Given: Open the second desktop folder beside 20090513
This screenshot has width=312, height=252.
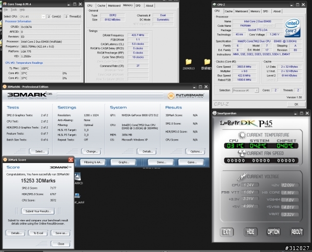Looking at the screenshot, I should pyautogui.click(x=207, y=64).
